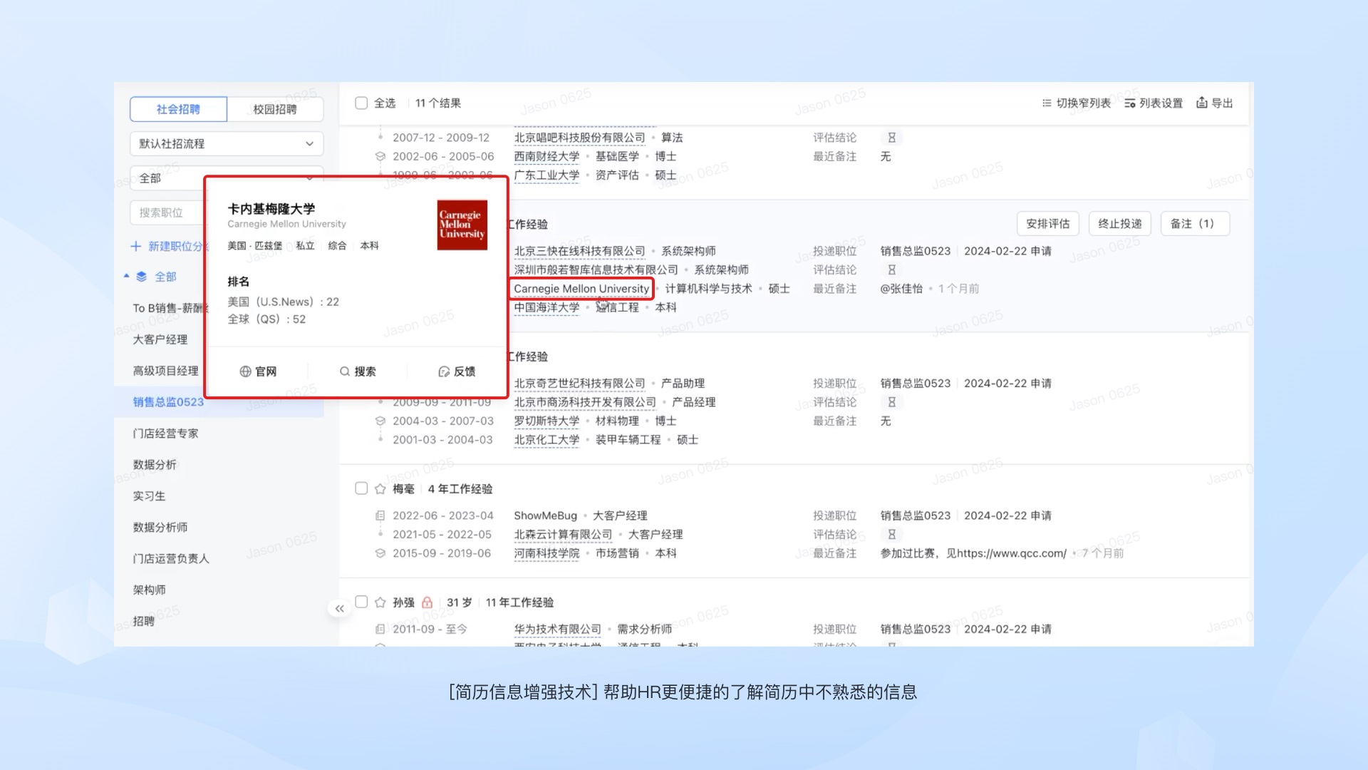1368x770 pixels.
Task: Click the @张佳怡 note mention
Action: tap(901, 289)
